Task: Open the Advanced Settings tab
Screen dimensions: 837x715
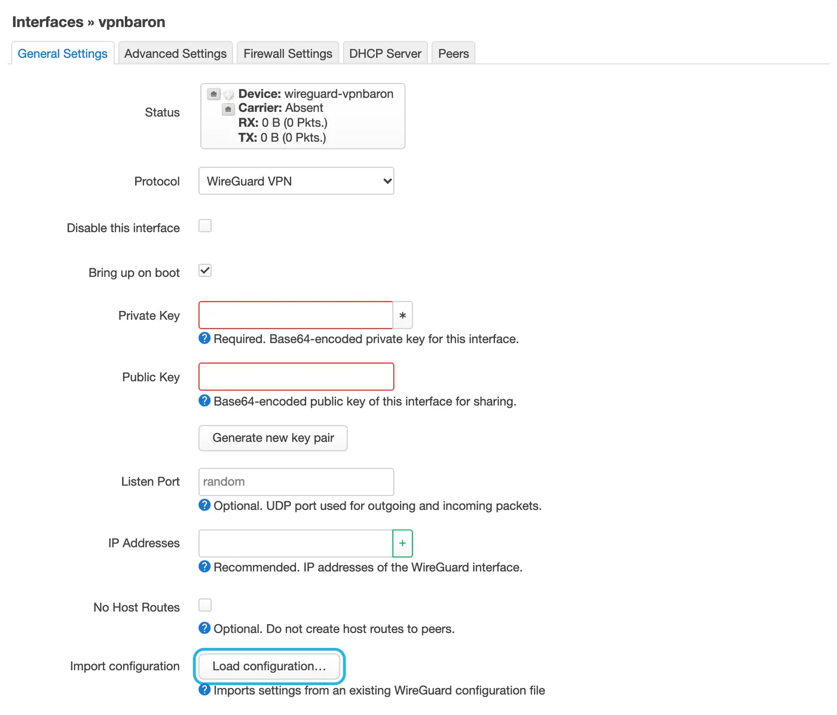Action: tap(176, 53)
